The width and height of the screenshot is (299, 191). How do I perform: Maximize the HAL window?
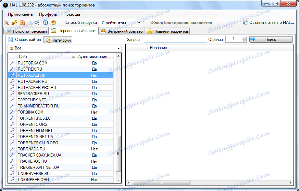point(276,4)
